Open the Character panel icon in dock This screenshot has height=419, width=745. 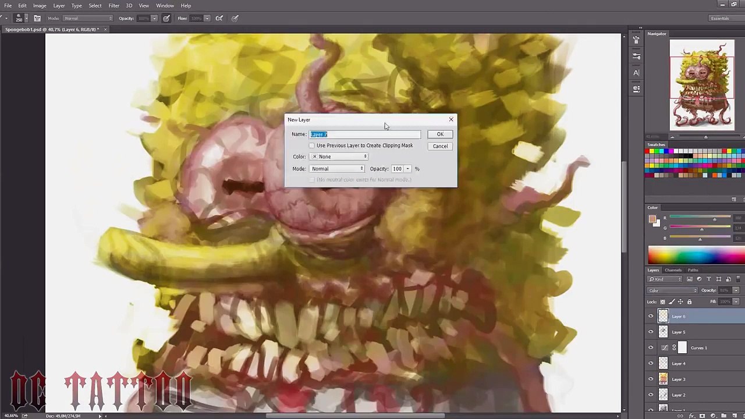click(636, 73)
